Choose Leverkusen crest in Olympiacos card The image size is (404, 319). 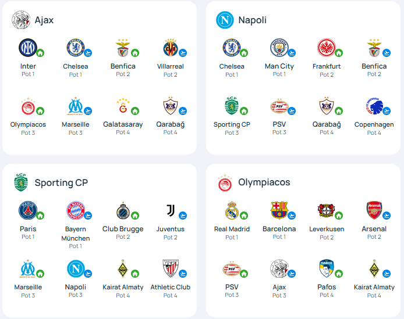tap(326, 210)
